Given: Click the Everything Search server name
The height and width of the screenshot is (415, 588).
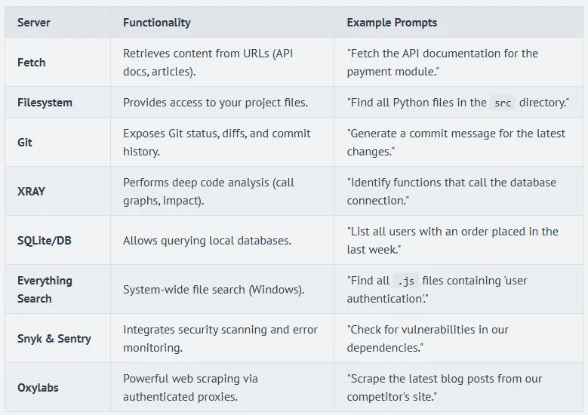Looking at the screenshot, I should click(x=45, y=290).
